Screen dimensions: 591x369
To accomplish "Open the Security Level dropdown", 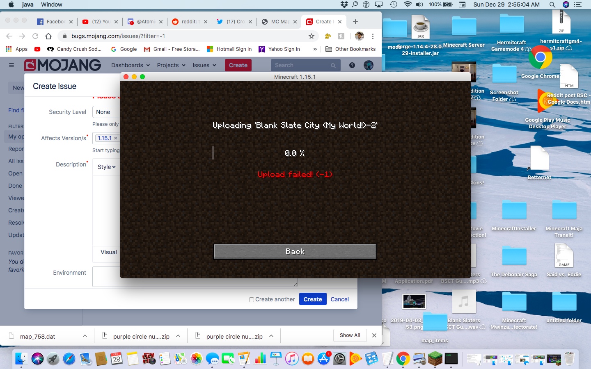I will pyautogui.click(x=106, y=112).
